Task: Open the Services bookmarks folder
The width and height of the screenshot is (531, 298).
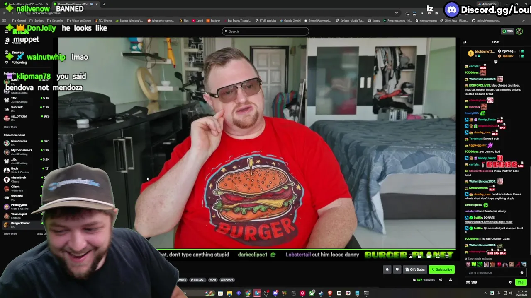Action: click(x=37, y=21)
